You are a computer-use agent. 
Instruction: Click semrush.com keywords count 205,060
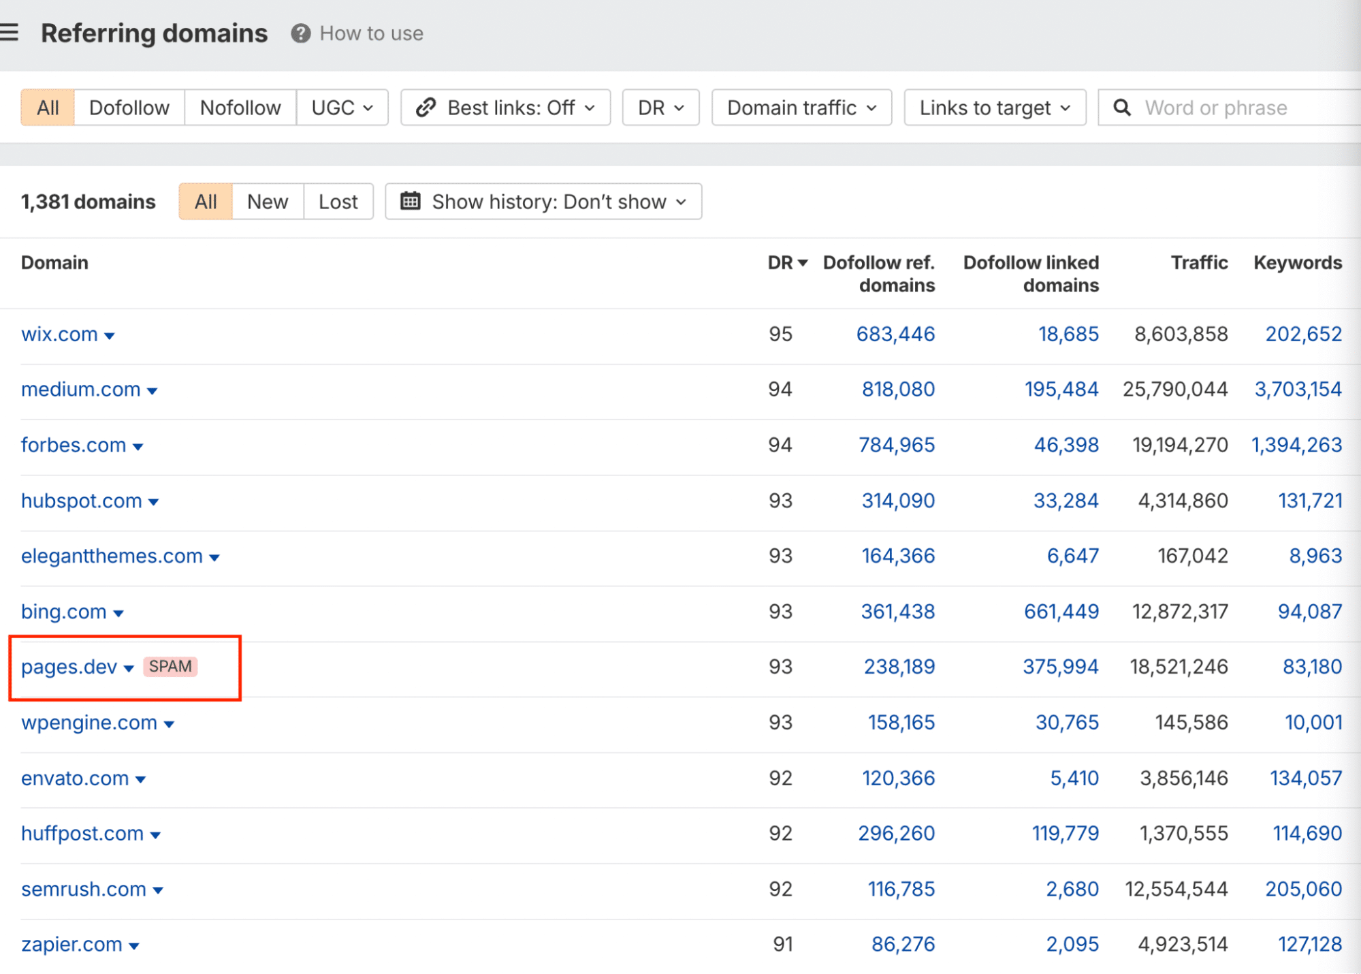click(x=1304, y=890)
